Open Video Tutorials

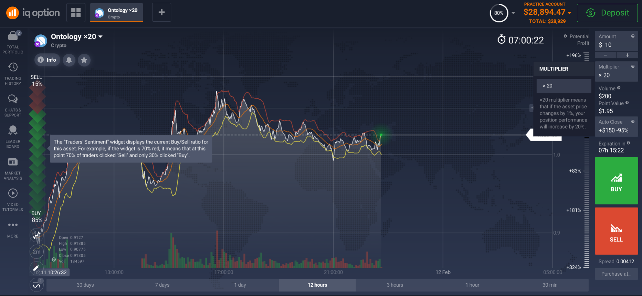point(13,200)
